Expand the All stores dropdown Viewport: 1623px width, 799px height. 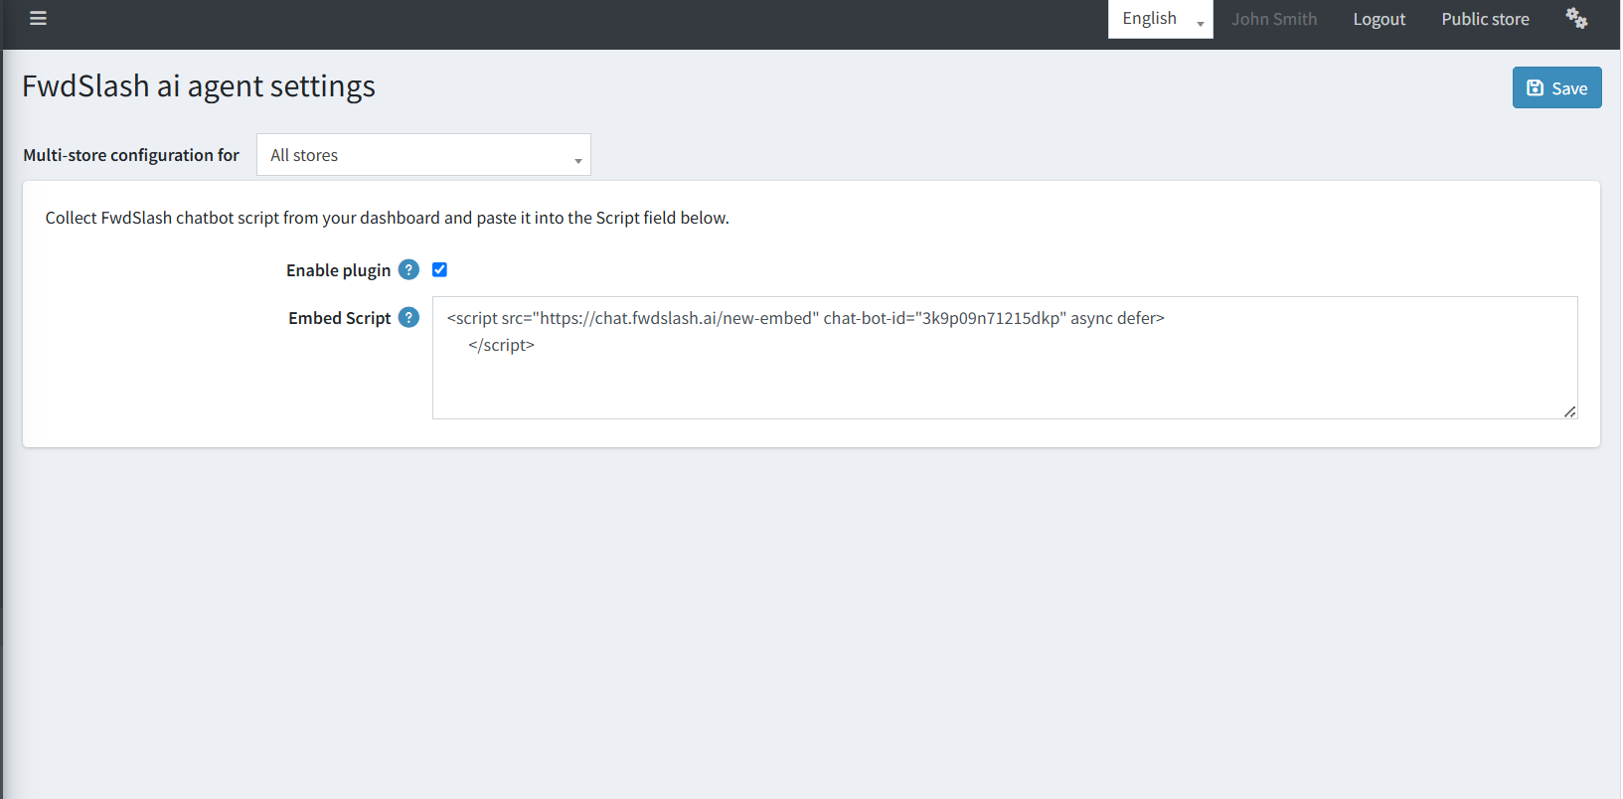423,155
